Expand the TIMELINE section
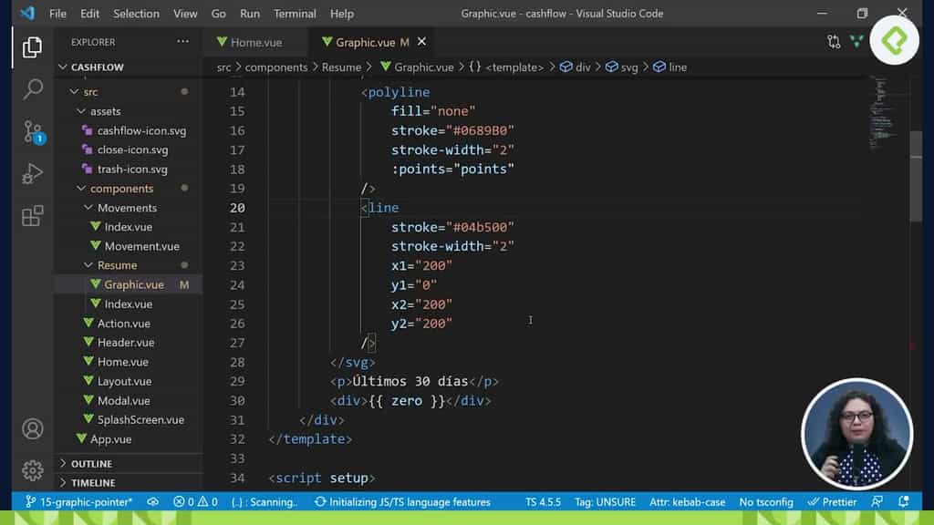The image size is (934, 525). 96,482
